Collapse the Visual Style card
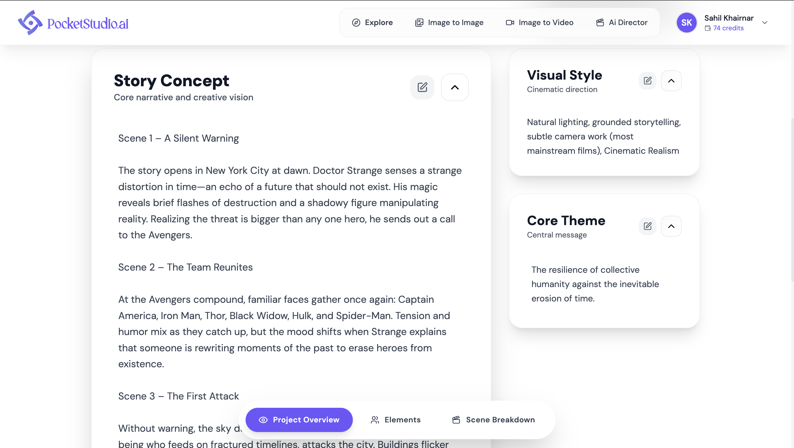Image resolution: width=794 pixels, height=448 pixels. pyautogui.click(x=671, y=80)
